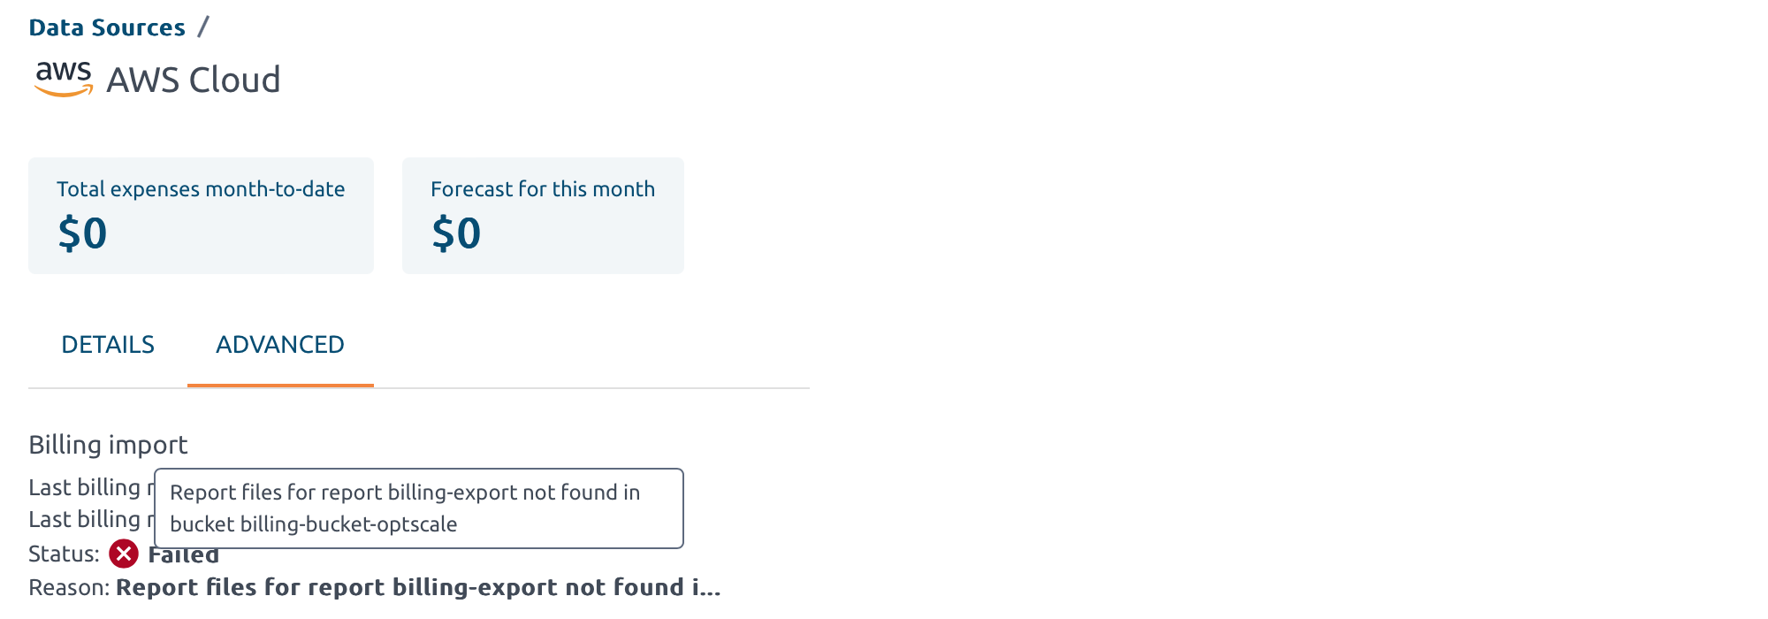Click the breadcrumb slash separator
Screen dimensions: 1768x619
[203, 27]
